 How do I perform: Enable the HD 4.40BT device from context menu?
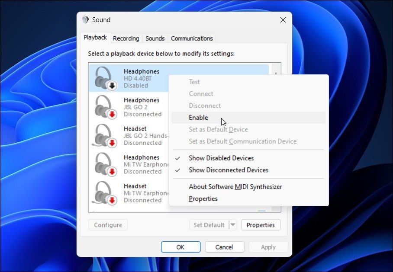coord(198,117)
